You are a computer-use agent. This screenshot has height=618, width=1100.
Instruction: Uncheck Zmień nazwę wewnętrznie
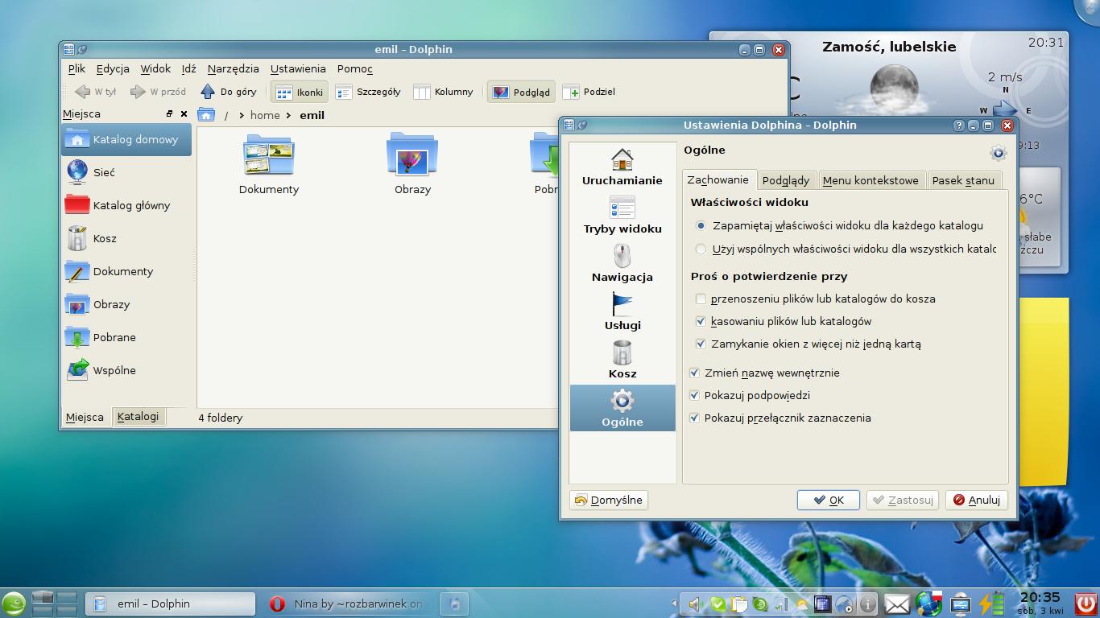click(695, 373)
